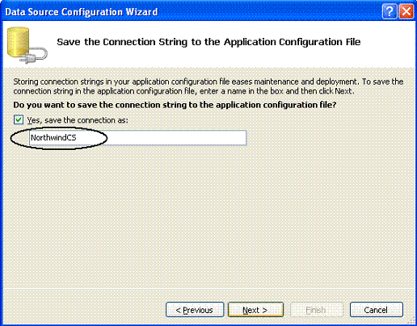The height and width of the screenshot is (326, 417).
Task: Click the Help question mark button
Action: [x=390, y=11]
